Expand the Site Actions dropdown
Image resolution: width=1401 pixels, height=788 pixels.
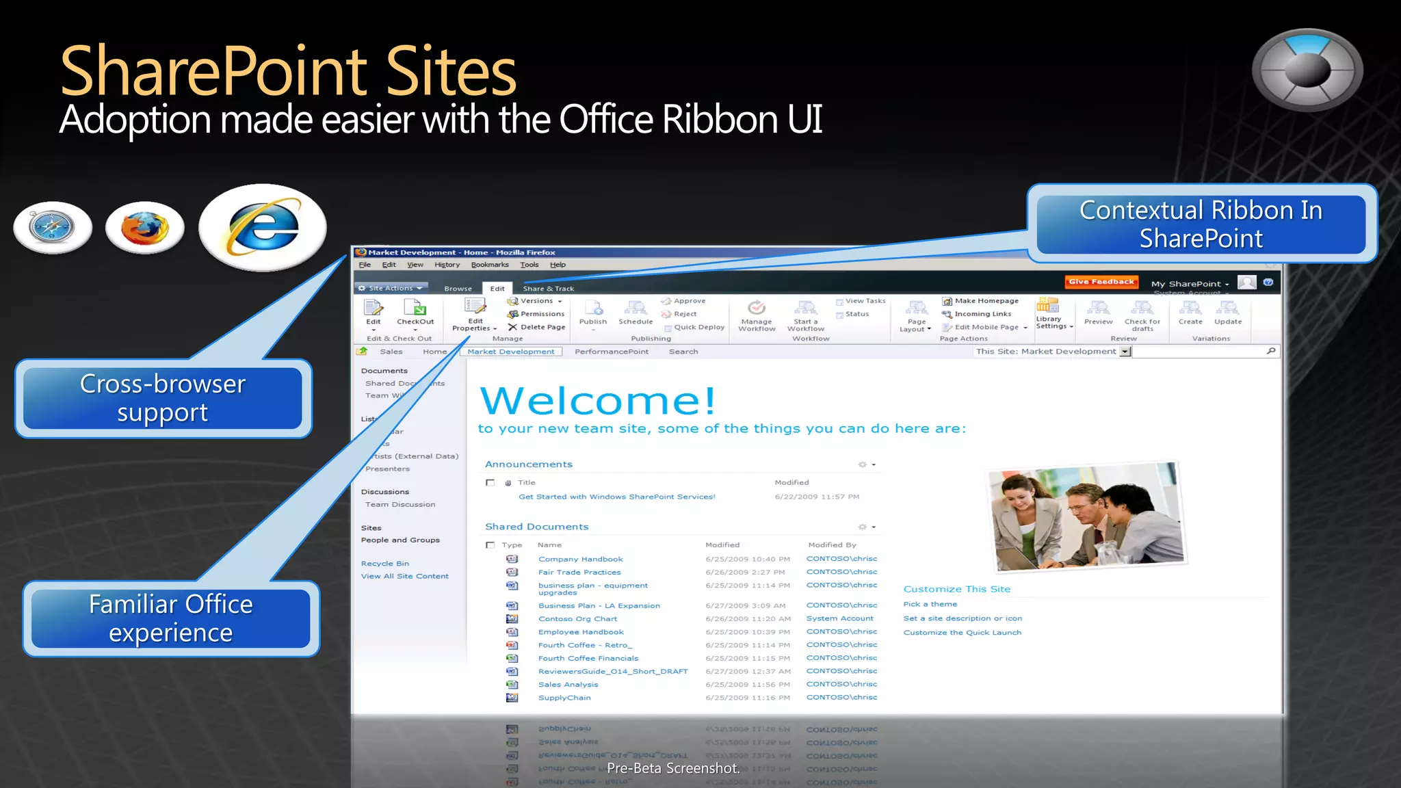coord(391,288)
